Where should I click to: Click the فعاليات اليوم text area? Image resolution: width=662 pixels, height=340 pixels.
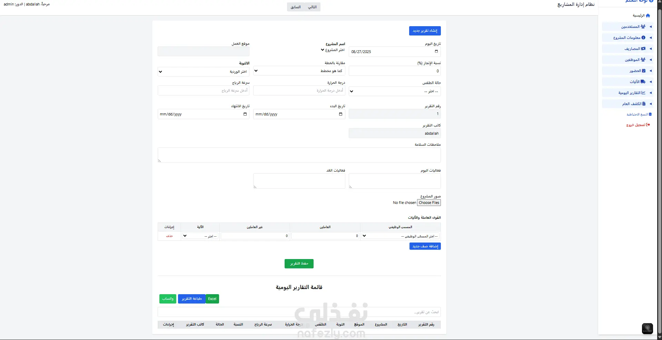[395, 181]
